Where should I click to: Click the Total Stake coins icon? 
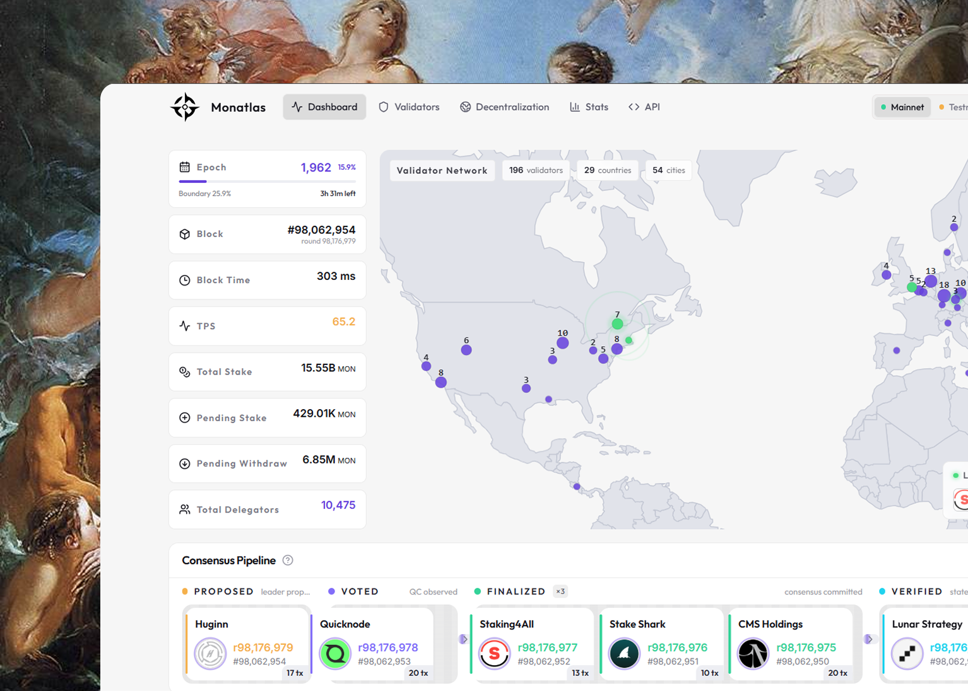(x=185, y=372)
